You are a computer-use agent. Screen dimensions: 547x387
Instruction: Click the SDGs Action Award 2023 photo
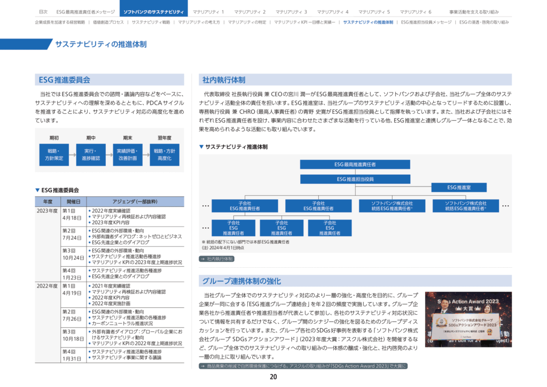coord(468,319)
